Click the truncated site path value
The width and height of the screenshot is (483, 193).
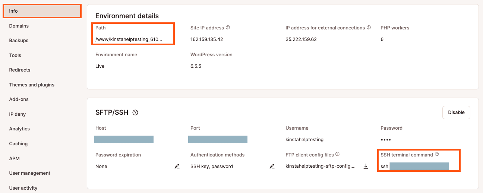coord(129,39)
